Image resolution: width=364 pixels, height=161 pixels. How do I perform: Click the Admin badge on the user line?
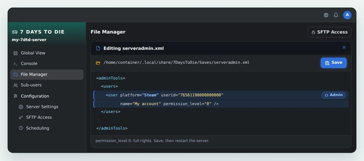click(x=334, y=95)
